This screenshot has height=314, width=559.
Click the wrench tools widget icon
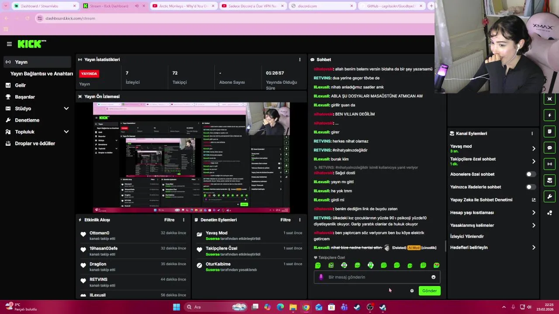tap(549, 197)
